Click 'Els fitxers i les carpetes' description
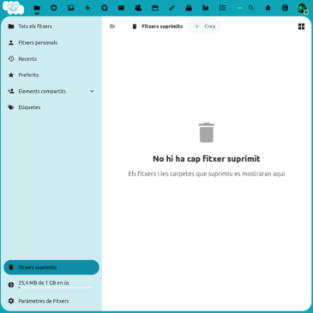This screenshot has height=313, width=313. [207, 174]
